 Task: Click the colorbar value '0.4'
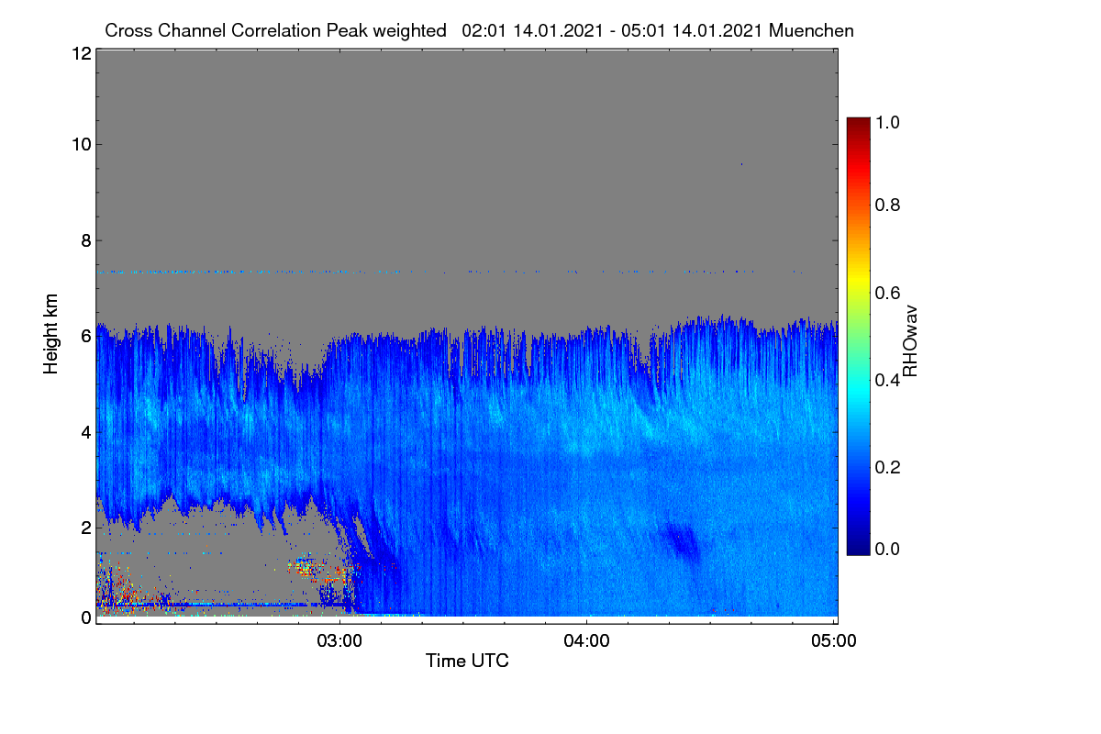pyautogui.click(x=888, y=380)
